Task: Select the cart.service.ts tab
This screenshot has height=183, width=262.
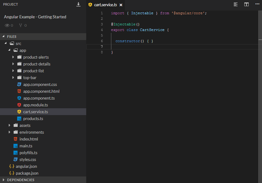Action: click(105, 5)
